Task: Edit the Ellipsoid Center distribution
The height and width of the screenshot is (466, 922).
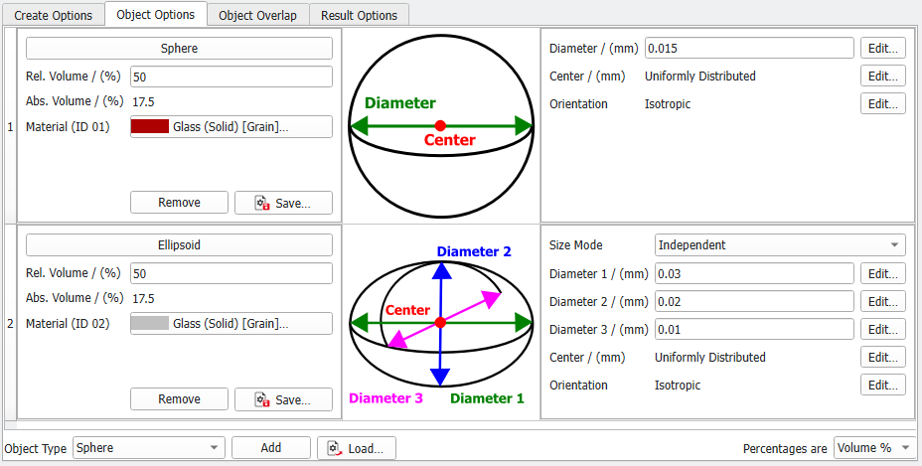Action: pyautogui.click(x=883, y=357)
